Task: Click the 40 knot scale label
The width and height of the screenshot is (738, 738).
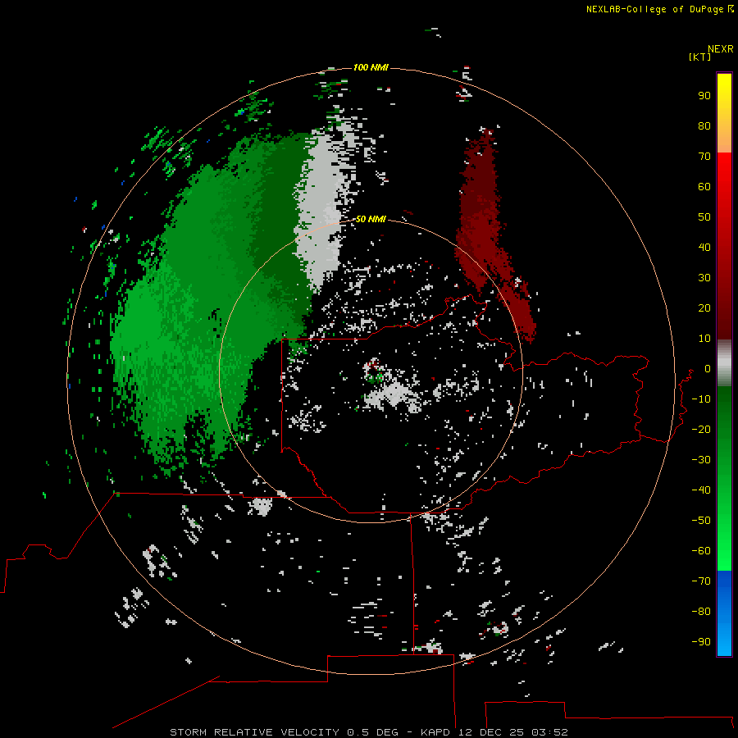Action: [704, 247]
